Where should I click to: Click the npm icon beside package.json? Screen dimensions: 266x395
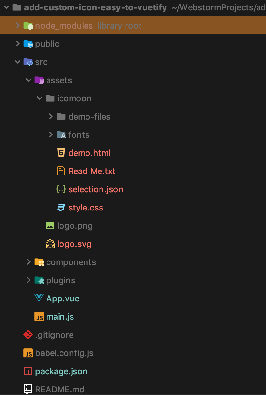pos(28,371)
